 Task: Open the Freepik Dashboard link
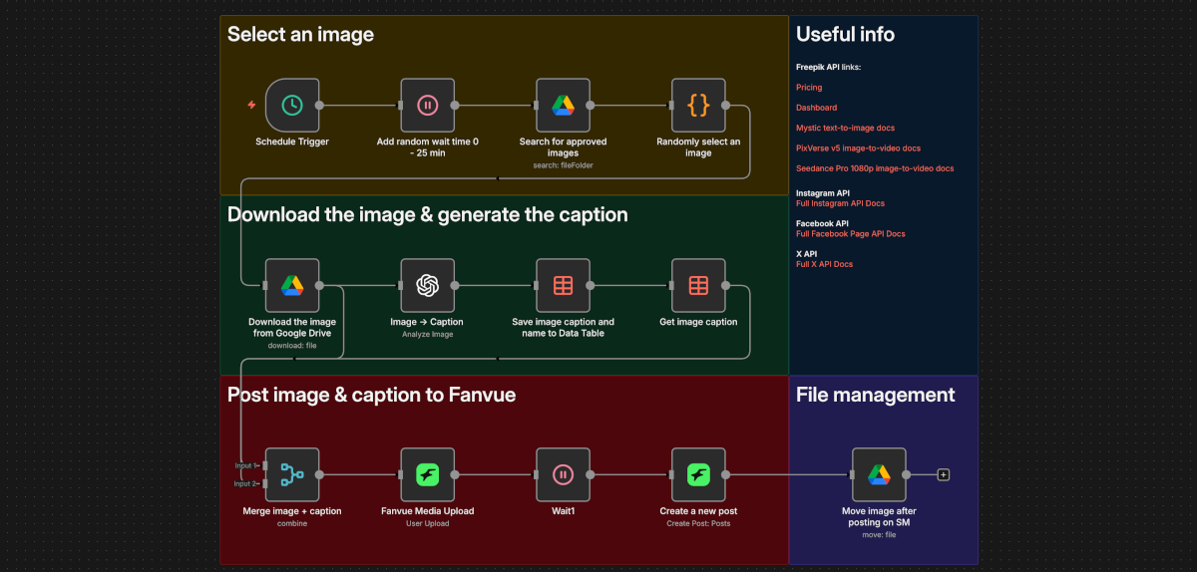click(816, 108)
